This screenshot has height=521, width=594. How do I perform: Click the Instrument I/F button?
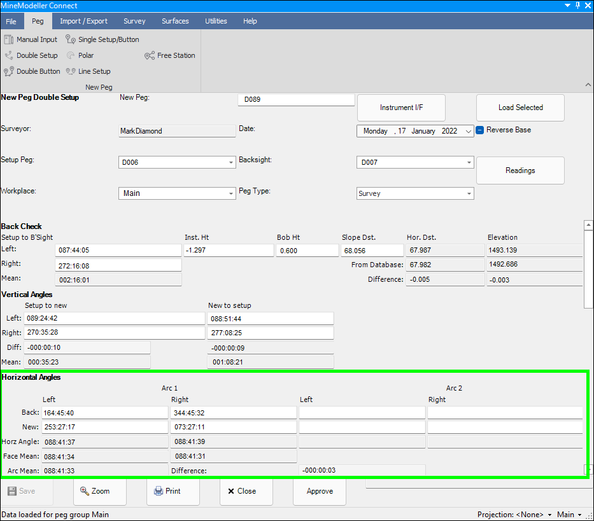click(x=401, y=108)
